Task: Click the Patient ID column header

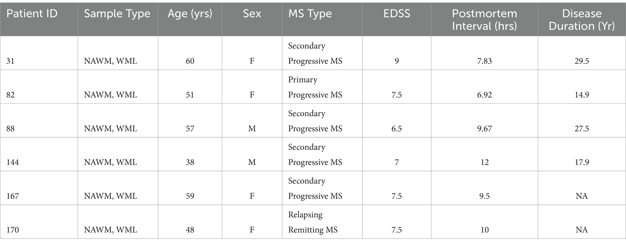Action: pos(39,19)
